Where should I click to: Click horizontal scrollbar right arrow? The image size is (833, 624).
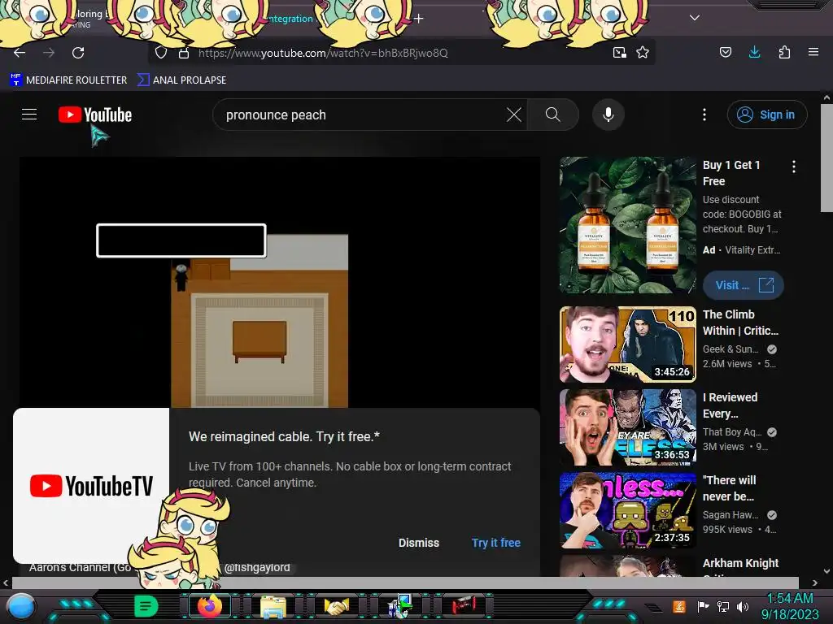[815, 583]
